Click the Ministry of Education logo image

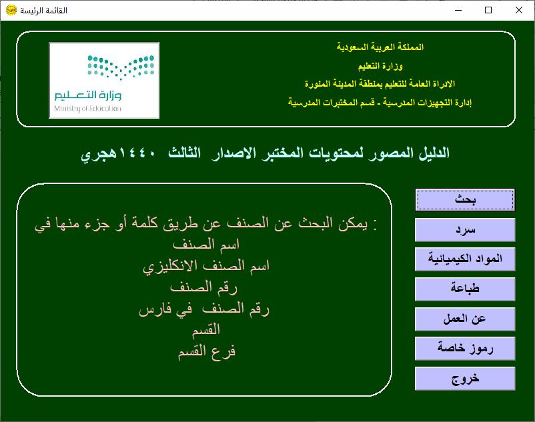pos(104,80)
